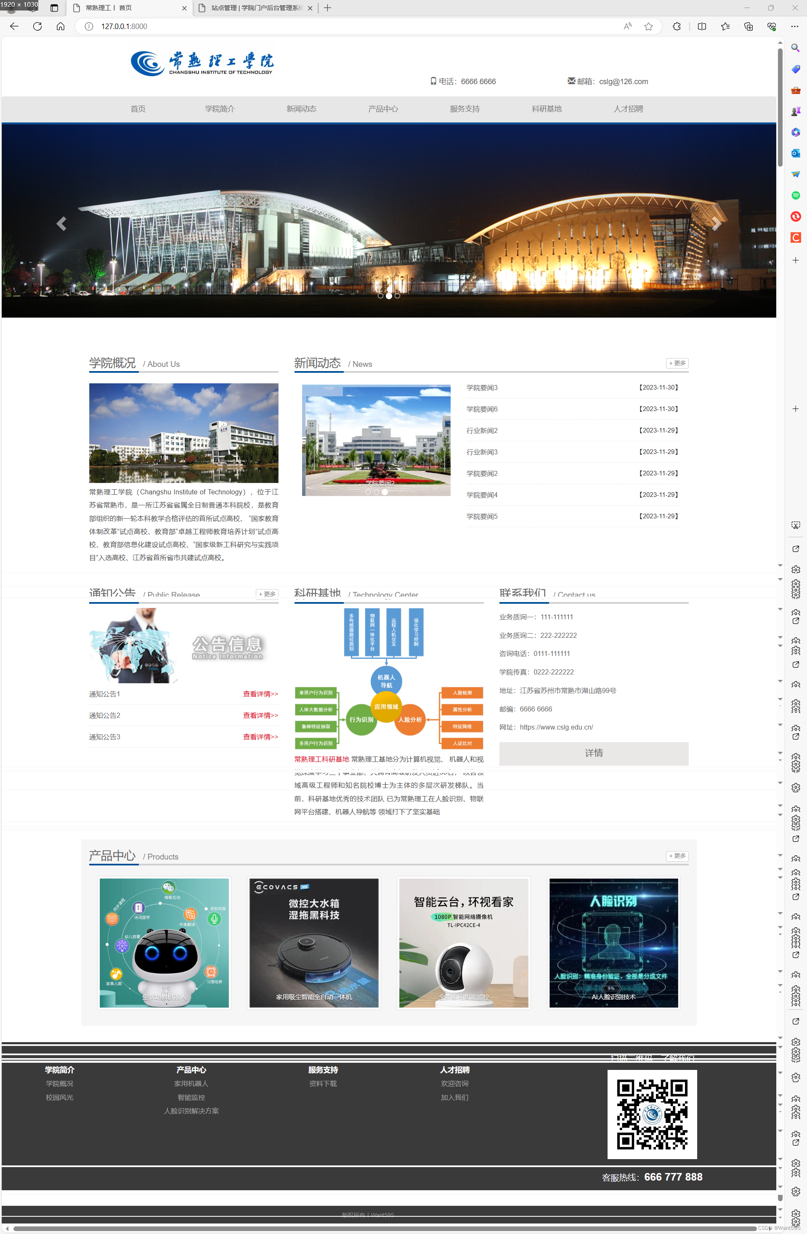This screenshot has height=1234, width=807.
Task: Select second news carousel dot
Action: pyautogui.click(x=377, y=492)
